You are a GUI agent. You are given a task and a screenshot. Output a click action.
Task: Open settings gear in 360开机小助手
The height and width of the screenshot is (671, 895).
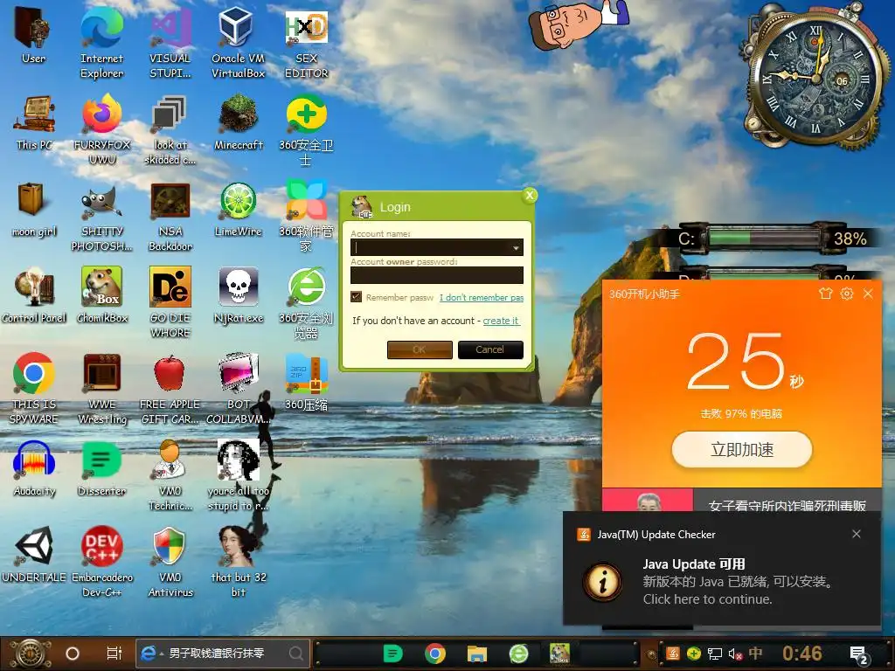(x=846, y=294)
